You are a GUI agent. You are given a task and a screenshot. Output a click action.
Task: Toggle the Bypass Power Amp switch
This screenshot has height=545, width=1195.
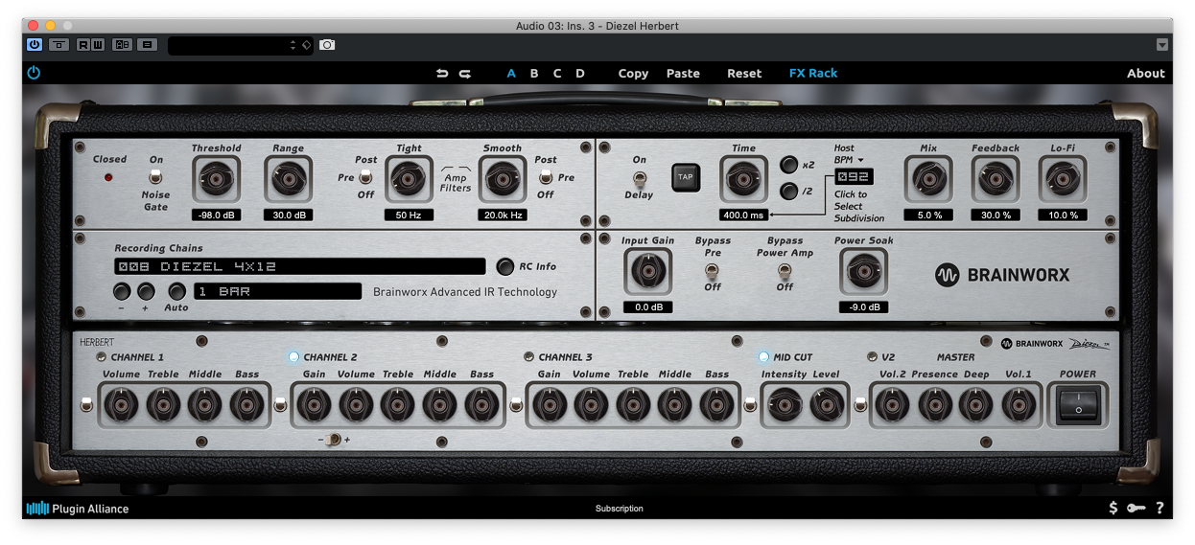click(785, 271)
